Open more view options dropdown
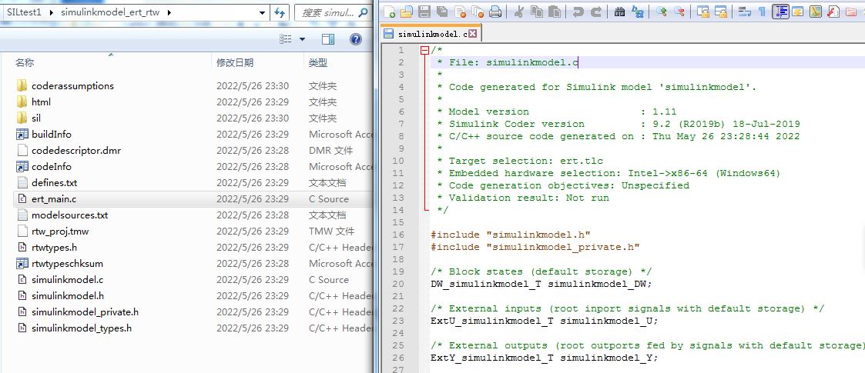The image size is (865, 373). tap(302, 38)
